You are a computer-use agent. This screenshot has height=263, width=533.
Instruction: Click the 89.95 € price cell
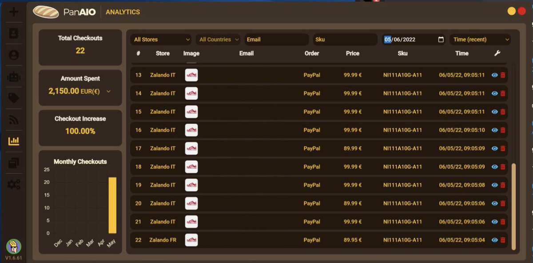tap(353, 240)
